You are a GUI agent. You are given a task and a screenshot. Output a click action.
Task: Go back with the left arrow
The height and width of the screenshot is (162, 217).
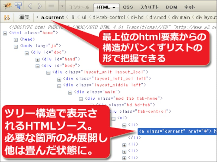[30, 6]
